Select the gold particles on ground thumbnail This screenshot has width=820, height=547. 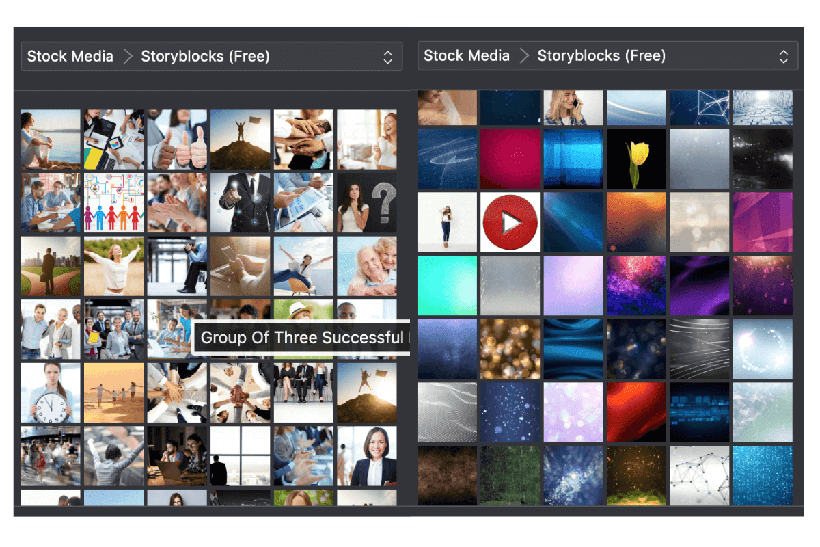[x=636, y=475]
